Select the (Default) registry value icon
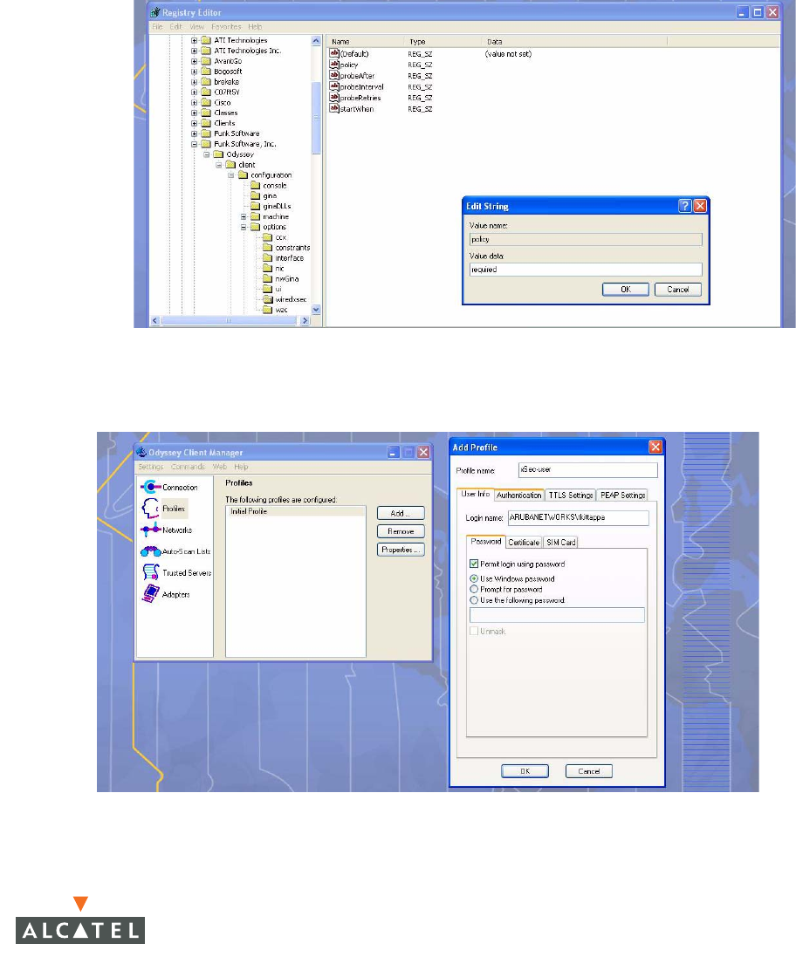Image resolution: width=796 pixels, height=964 pixels. pyautogui.click(x=334, y=53)
